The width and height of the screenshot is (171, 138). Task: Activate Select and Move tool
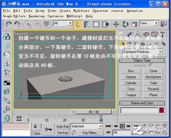(x=116, y=24)
